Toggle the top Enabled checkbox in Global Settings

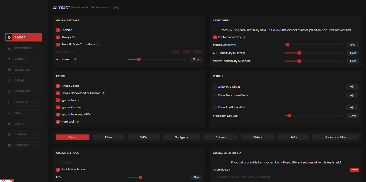58,30
